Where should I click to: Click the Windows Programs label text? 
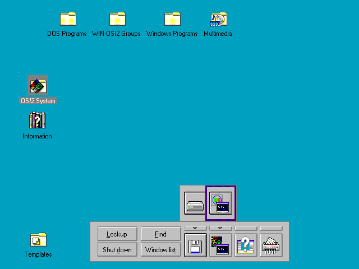[172, 34]
